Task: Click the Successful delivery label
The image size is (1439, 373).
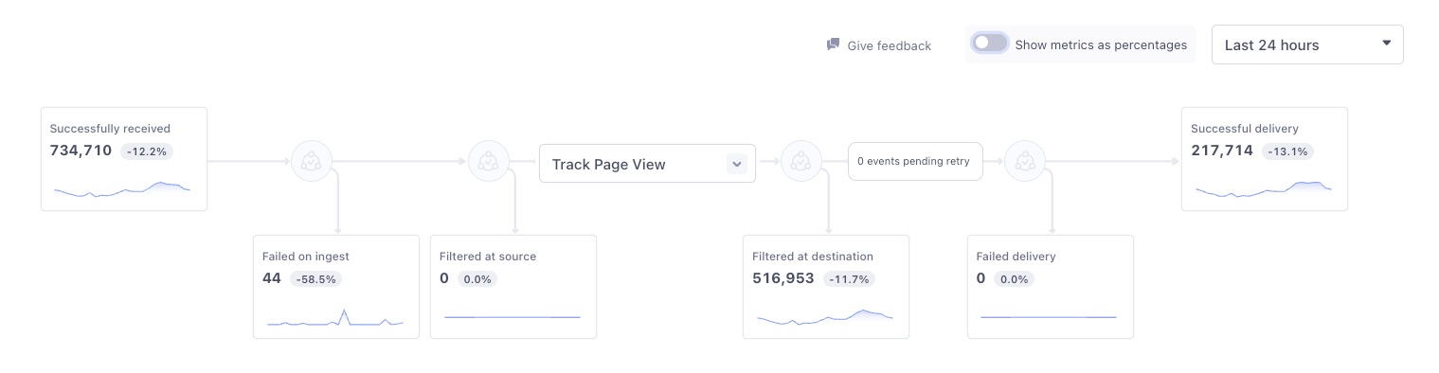Action: pos(1245,129)
